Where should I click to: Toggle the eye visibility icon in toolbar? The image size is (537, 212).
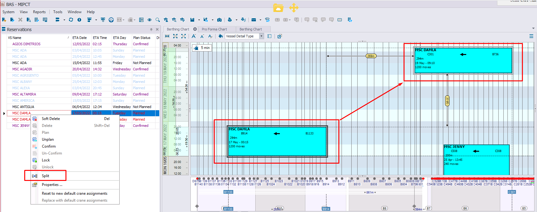pos(150,20)
